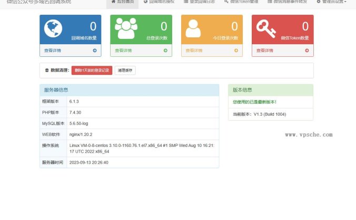Select PHP version value 7.4.30
This screenshot has height=220, width=356.
75,113
